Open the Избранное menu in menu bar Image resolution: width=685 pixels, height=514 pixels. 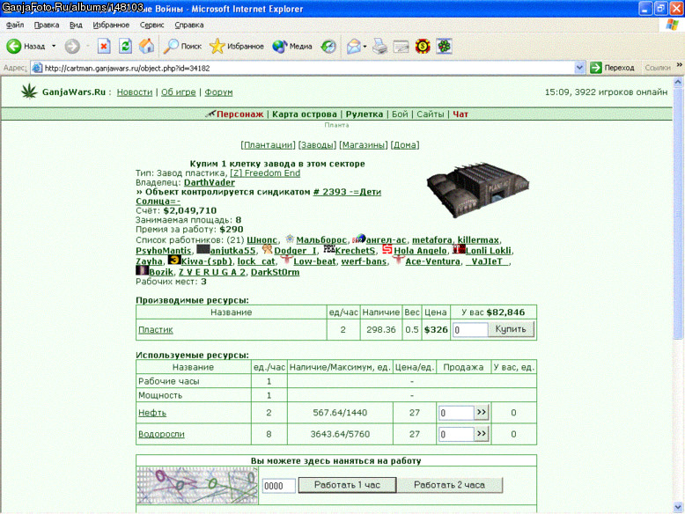111,25
